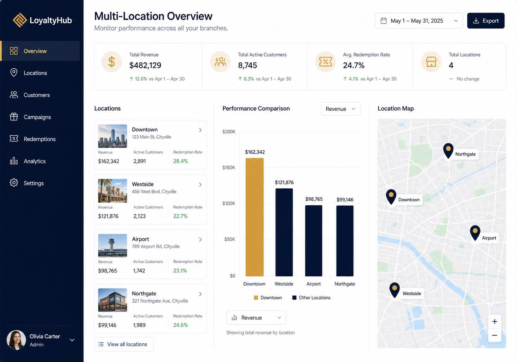The width and height of the screenshot is (517, 362).
Task: Click the Analytics bar chart icon in sidebar
Action: pyautogui.click(x=14, y=161)
